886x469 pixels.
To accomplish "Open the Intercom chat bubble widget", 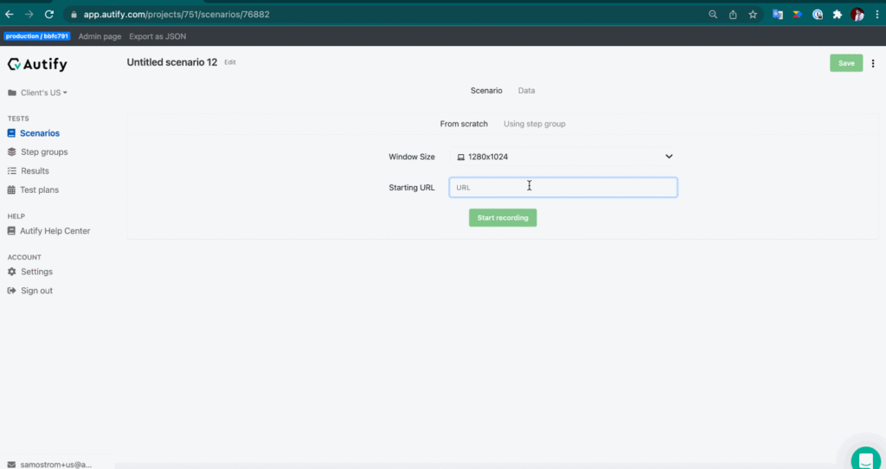I will (x=865, y=459).
